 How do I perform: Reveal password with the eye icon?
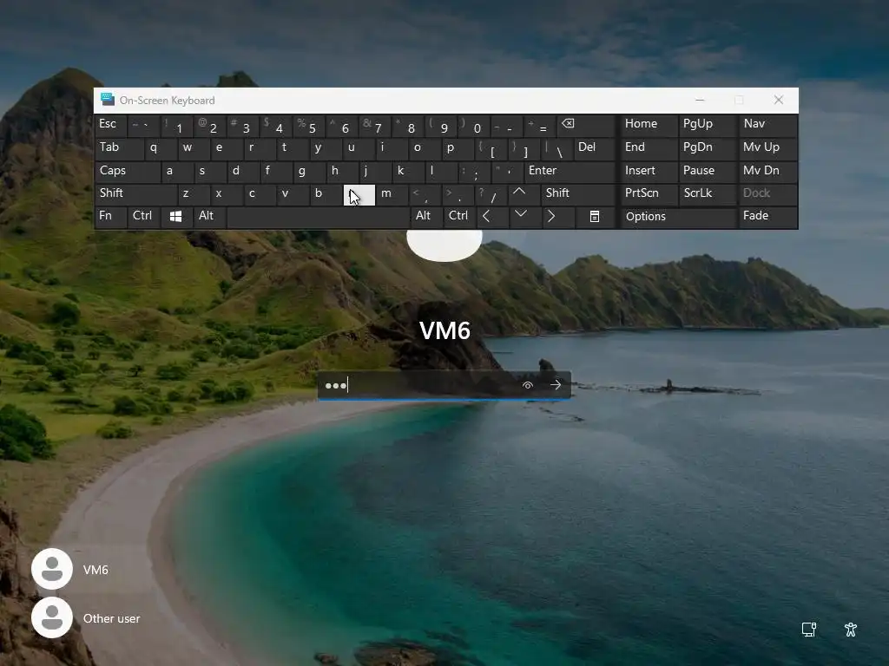click(527, 385)
